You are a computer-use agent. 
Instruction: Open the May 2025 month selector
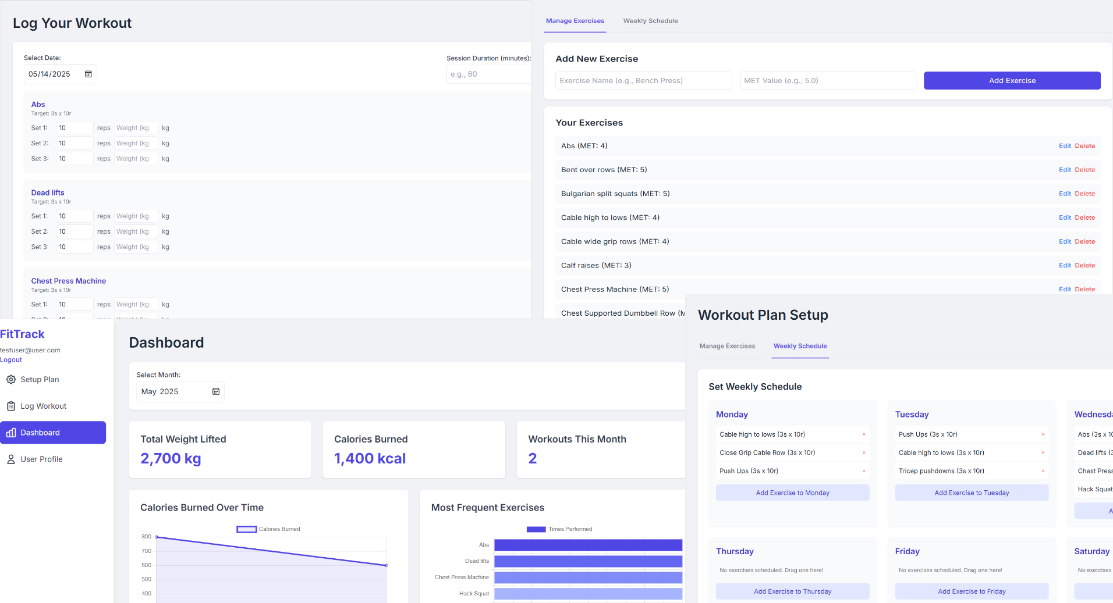173,392
